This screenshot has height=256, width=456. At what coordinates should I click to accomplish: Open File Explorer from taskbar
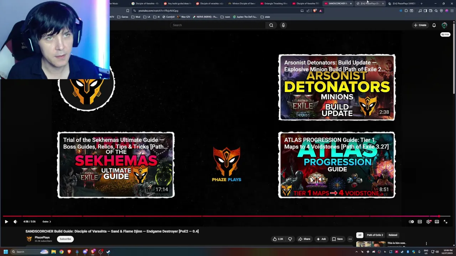coord(53,252)
